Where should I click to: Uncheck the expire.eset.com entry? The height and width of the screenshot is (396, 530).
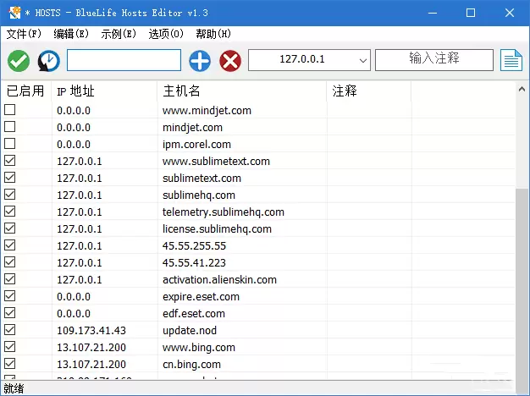coord(10,296)
